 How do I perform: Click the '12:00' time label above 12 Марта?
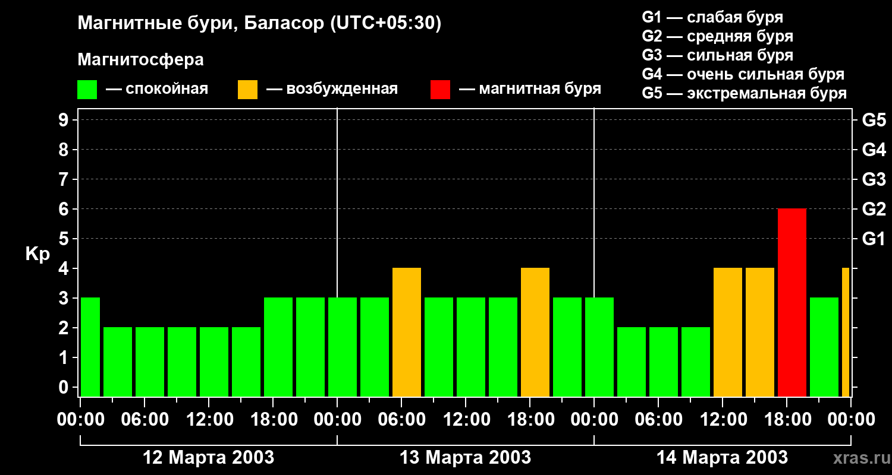pyautogui.click(x=209, y=420)
